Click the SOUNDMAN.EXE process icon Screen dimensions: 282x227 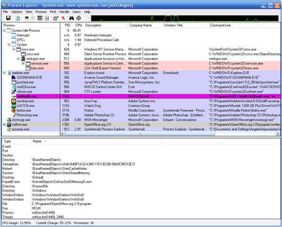[14, 77]
